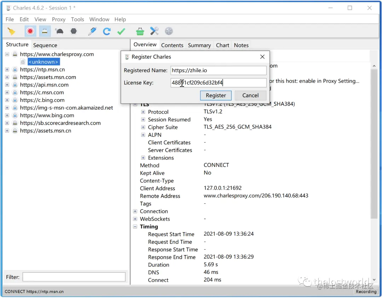Image resolution: width=382 pixels, height=298 pixels.
Task: Toggle the hexagon Breakpoints icon
Action: point(74,31)
